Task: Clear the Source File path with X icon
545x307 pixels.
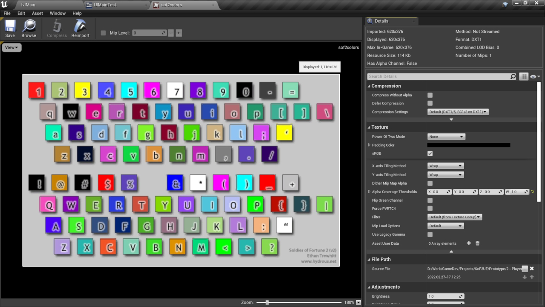Action: (x=532, y=269)
